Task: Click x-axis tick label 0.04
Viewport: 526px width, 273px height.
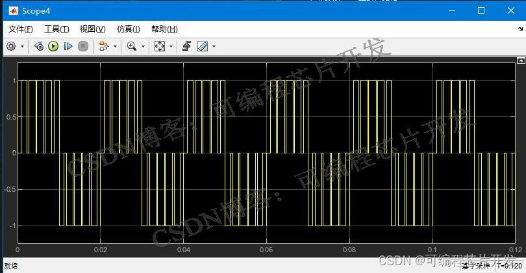Action: pyautogui.click(x=184, y=250)
